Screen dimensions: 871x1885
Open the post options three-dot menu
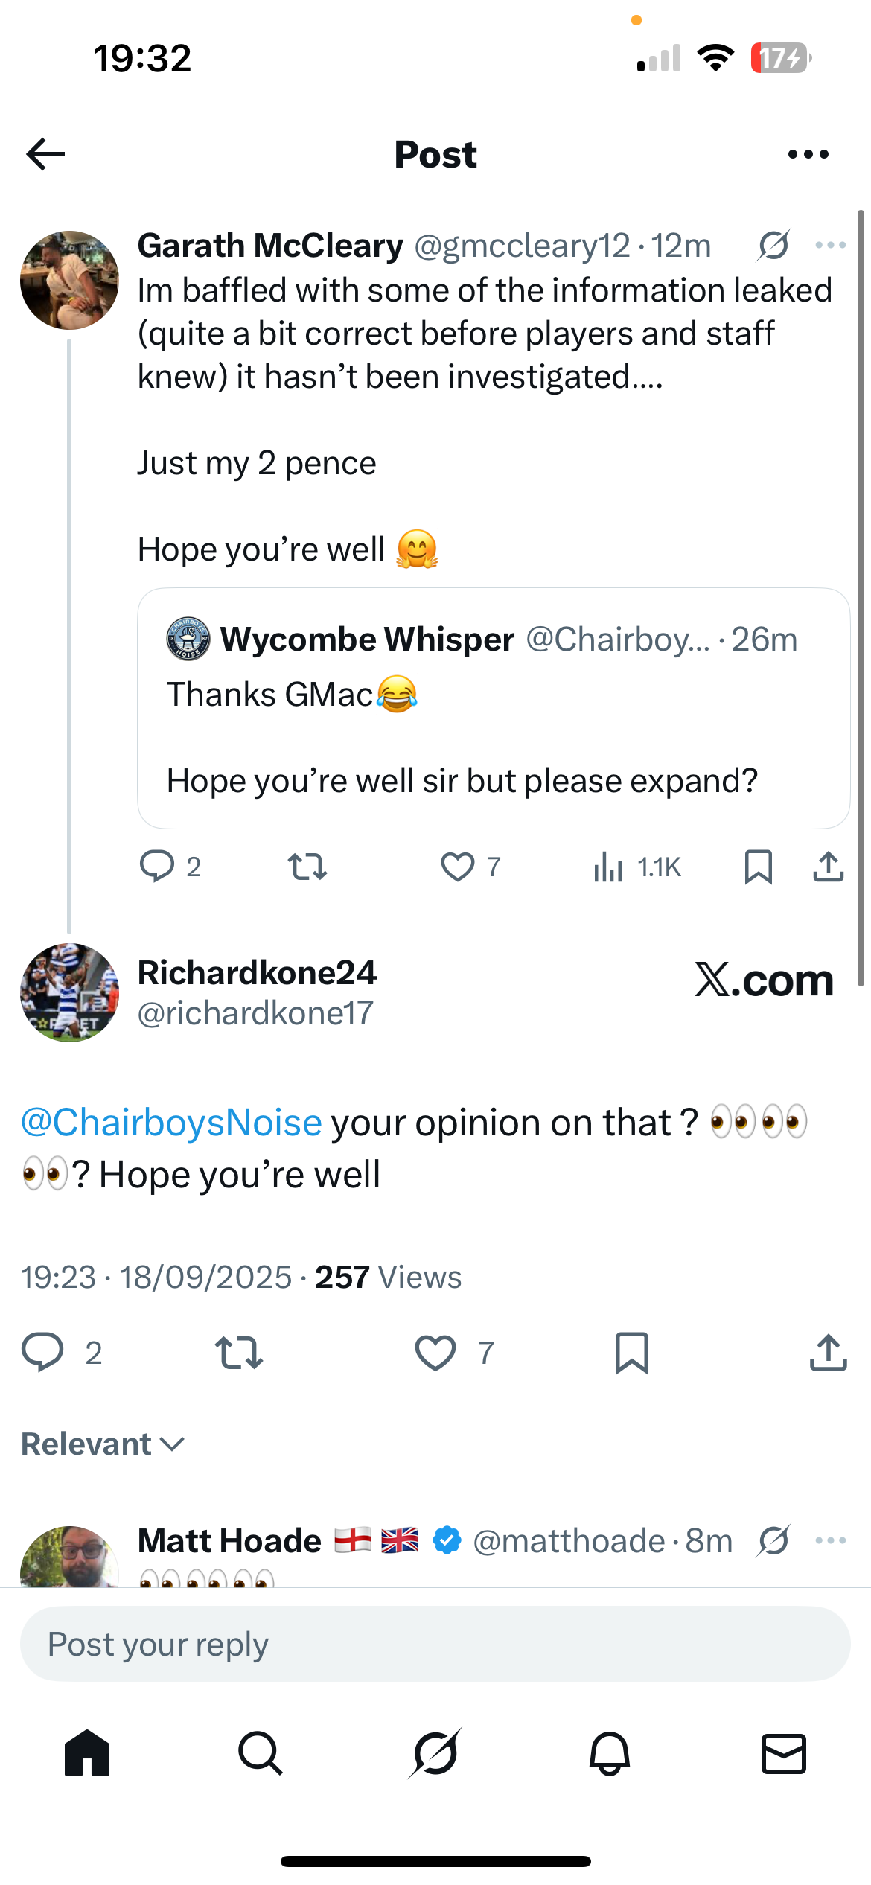coord(808,154)
